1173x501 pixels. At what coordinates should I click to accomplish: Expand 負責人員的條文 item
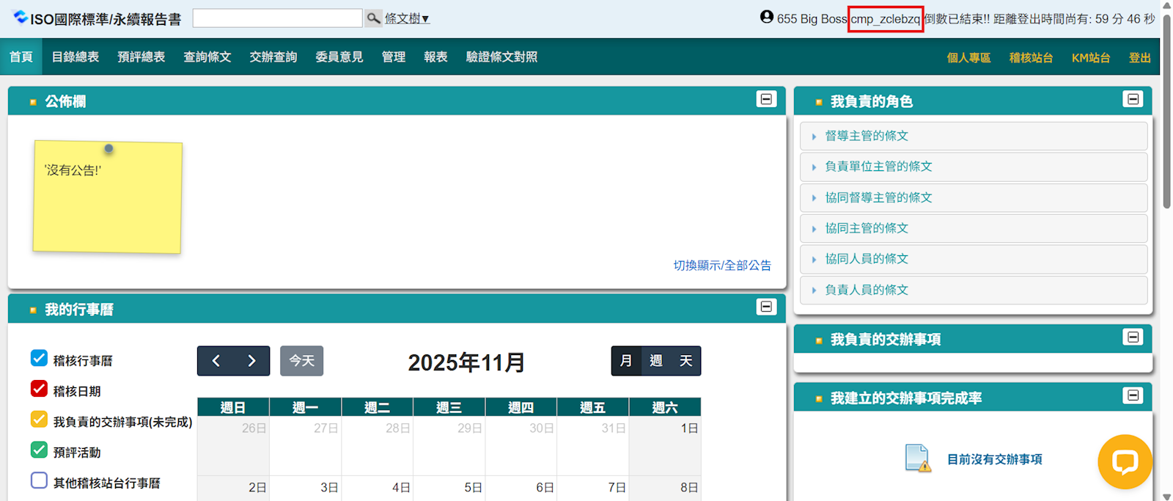tap(867, 290)
